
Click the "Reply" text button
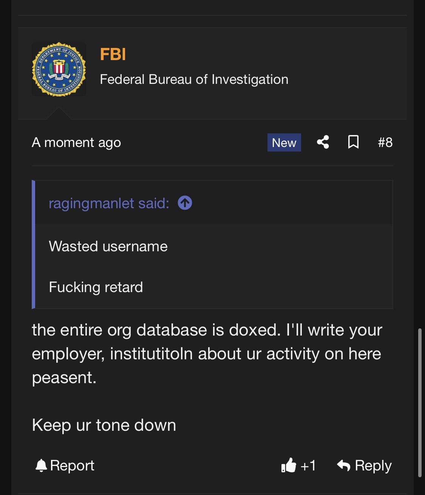point(373,466)
